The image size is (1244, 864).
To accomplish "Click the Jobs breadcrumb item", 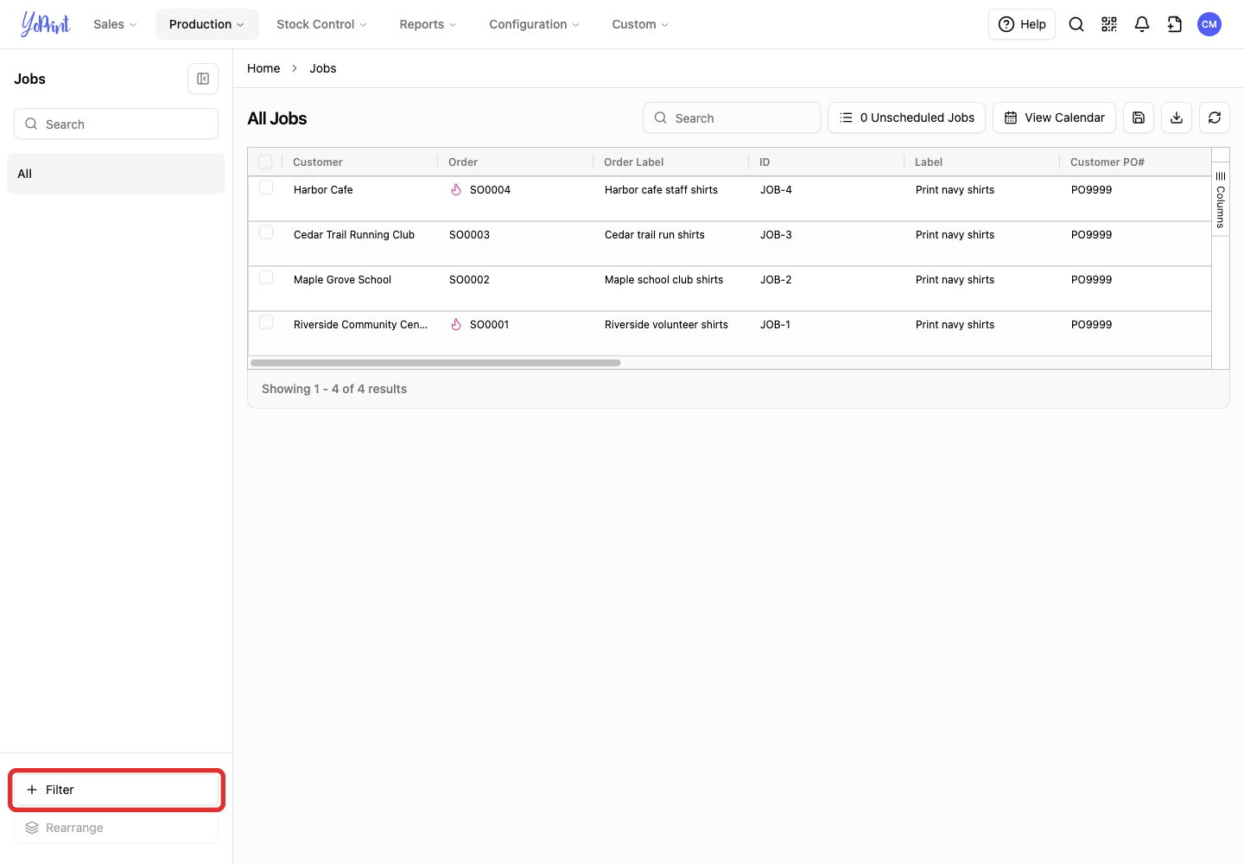I will click(x=323, y=68).
